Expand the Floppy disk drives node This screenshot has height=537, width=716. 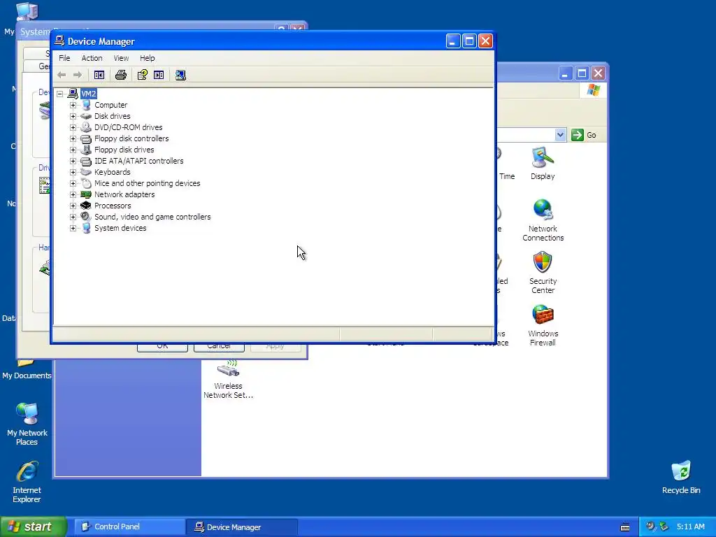[x=73, y=150]
